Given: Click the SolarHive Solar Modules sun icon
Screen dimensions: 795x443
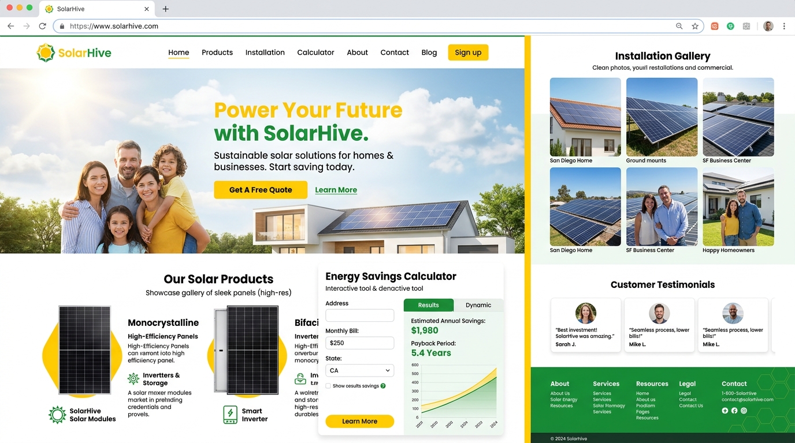Looking at the screenshot, I should coord(57,415).
